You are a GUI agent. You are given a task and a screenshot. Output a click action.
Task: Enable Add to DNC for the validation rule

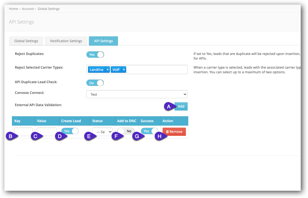[x=126, y=131]
